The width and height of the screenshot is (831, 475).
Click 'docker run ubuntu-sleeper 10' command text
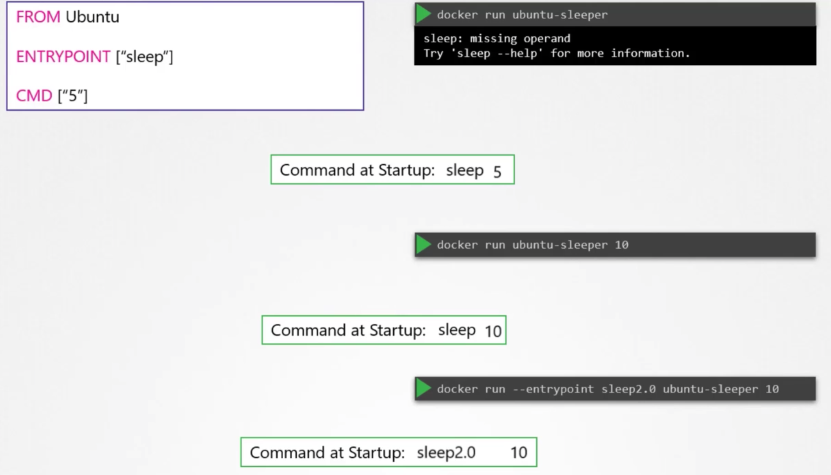[532, 245]
